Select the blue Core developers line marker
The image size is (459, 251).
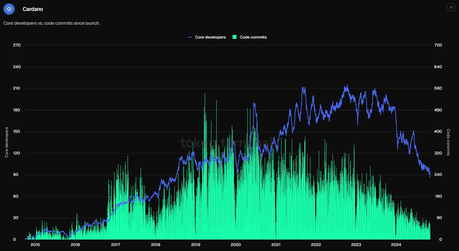(x=190, y=37)
